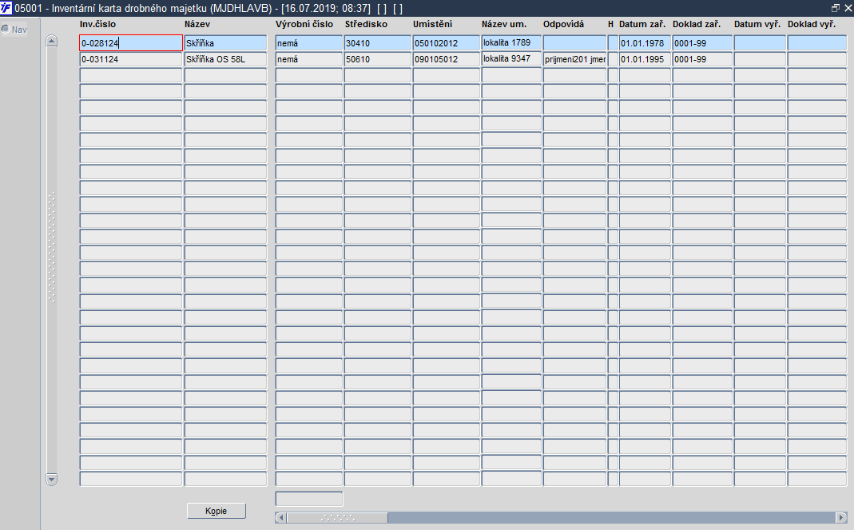854x530 pixels.
Task: Click date field 01.01.1978
Action: pyautogui.click(x=645, y=43)
